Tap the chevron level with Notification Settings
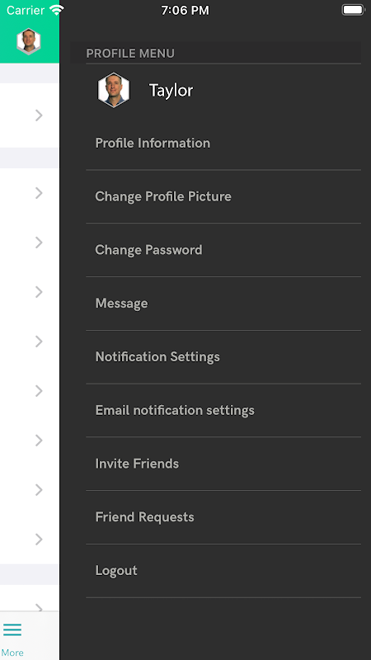This screenshot has height=660, width=371. [39, 342]
